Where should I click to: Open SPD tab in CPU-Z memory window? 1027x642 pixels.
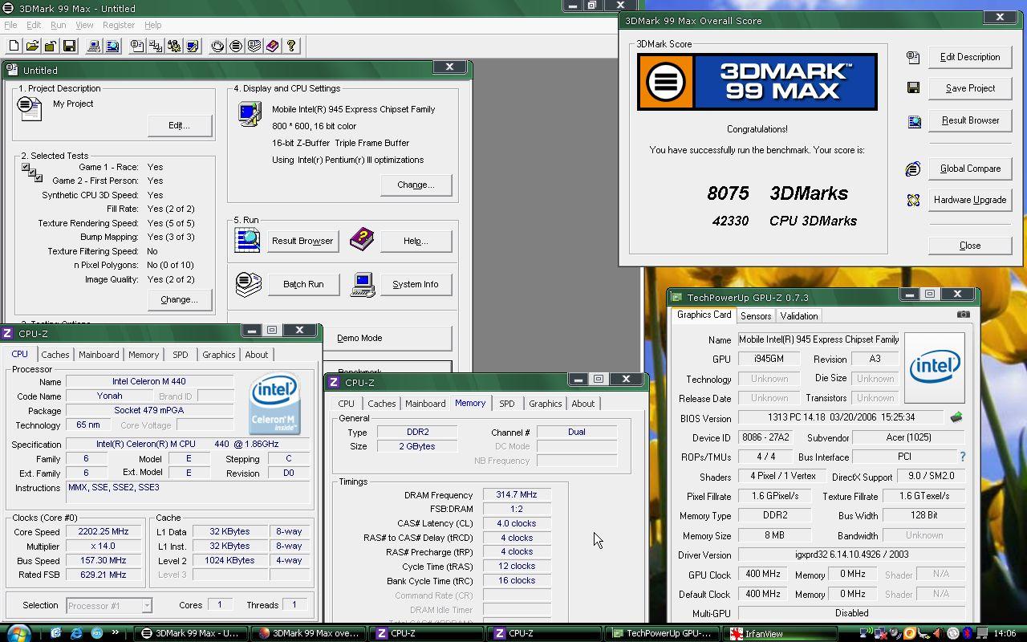click(507, 404)
